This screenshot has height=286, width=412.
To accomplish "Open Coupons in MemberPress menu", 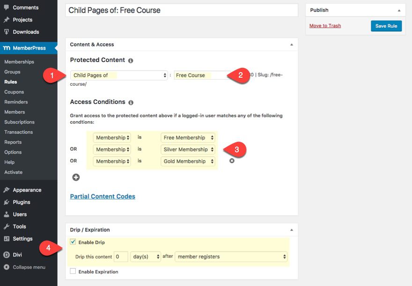I will (14, 92).
